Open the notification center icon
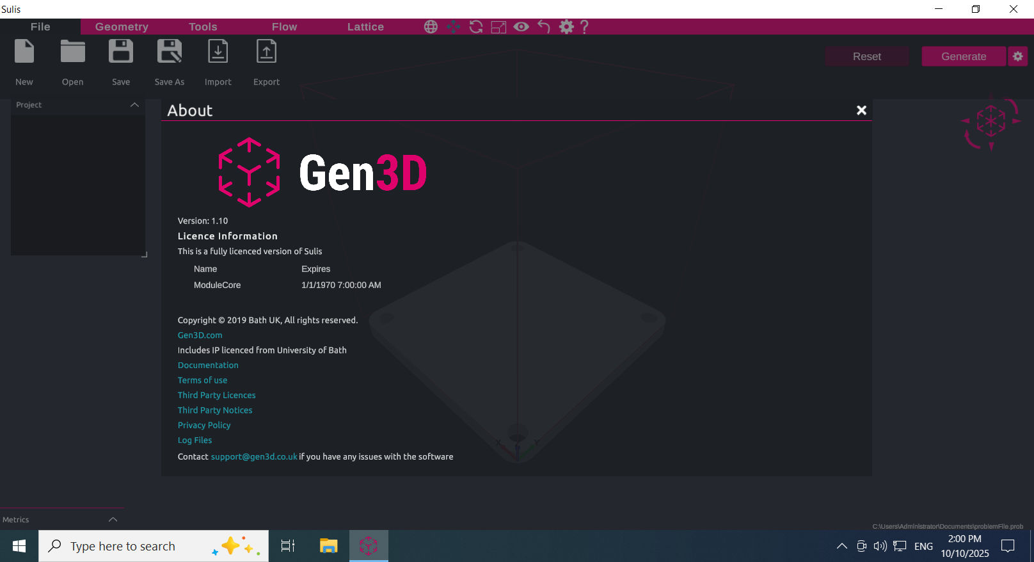 [1008, 546]
